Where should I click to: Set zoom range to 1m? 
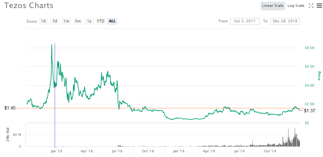pos(66,21)
